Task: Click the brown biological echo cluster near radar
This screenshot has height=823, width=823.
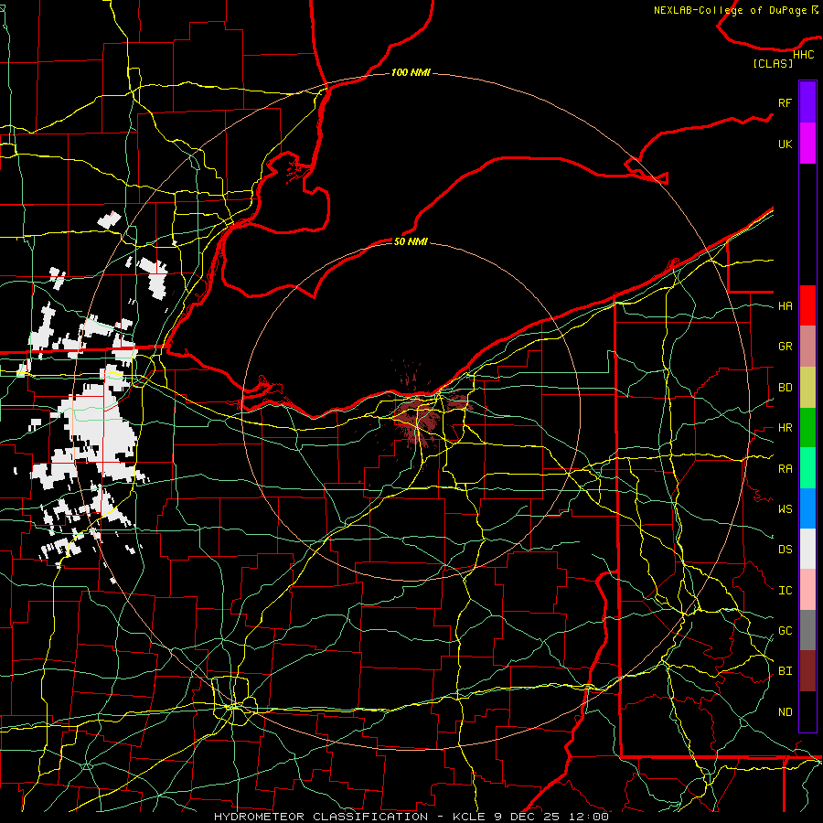Action: tap(417, 417)
